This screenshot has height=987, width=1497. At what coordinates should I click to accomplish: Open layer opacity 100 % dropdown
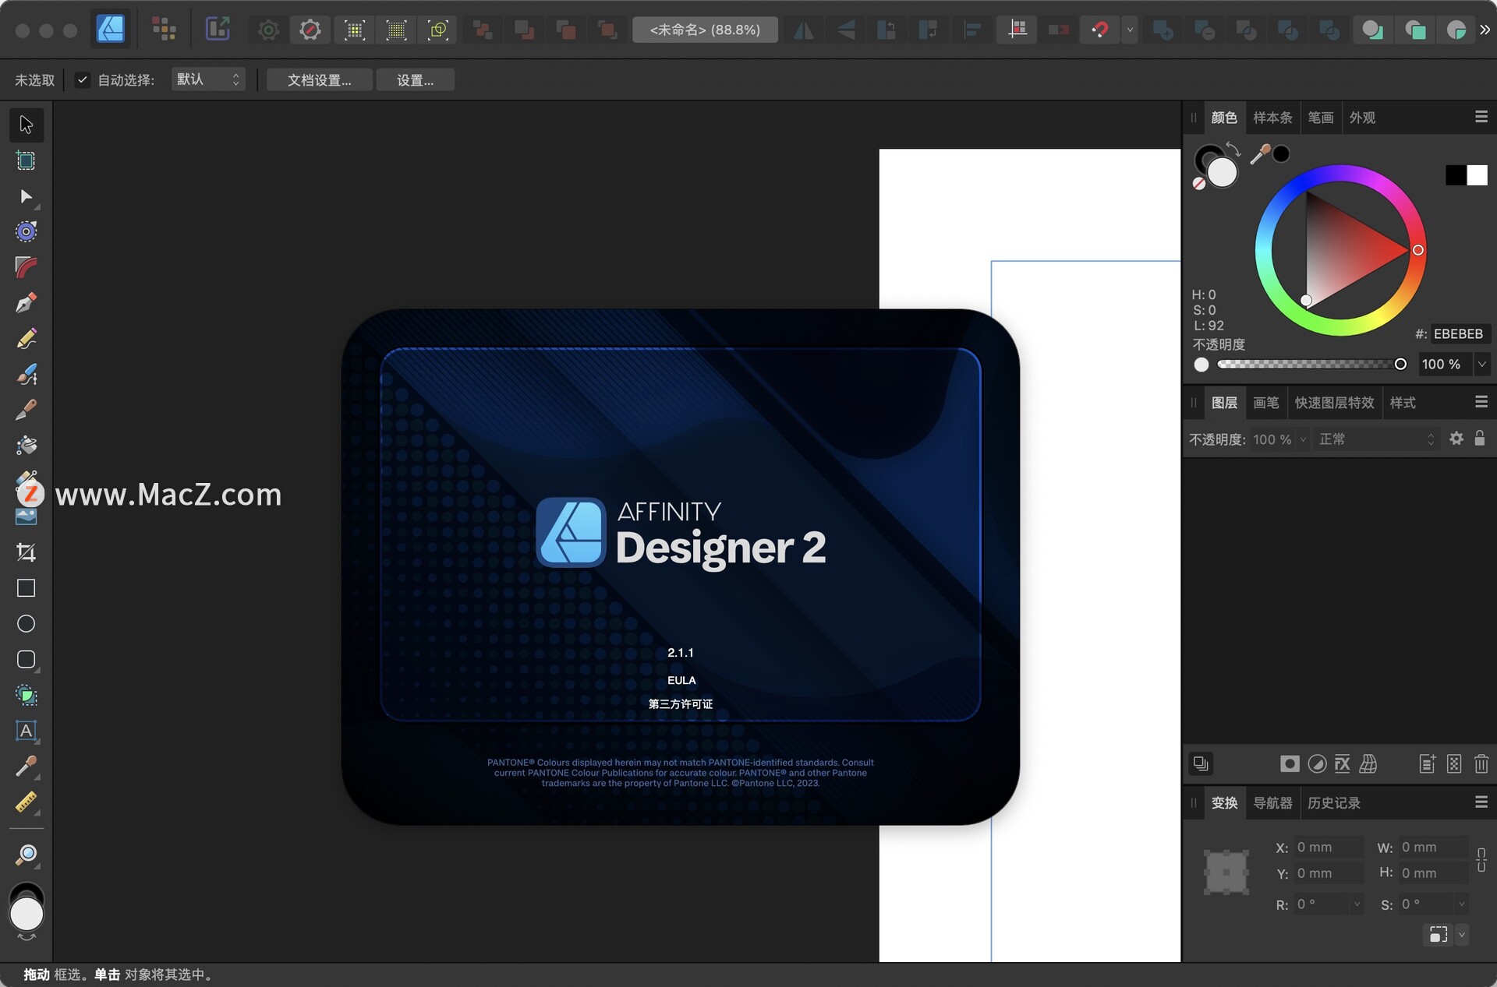tap(1302, 439)
